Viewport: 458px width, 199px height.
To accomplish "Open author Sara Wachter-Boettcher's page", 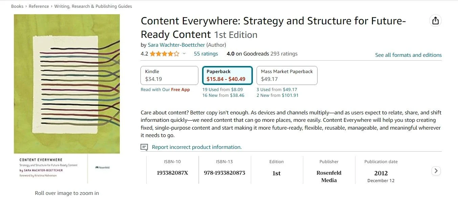I will tap(176, 45).
